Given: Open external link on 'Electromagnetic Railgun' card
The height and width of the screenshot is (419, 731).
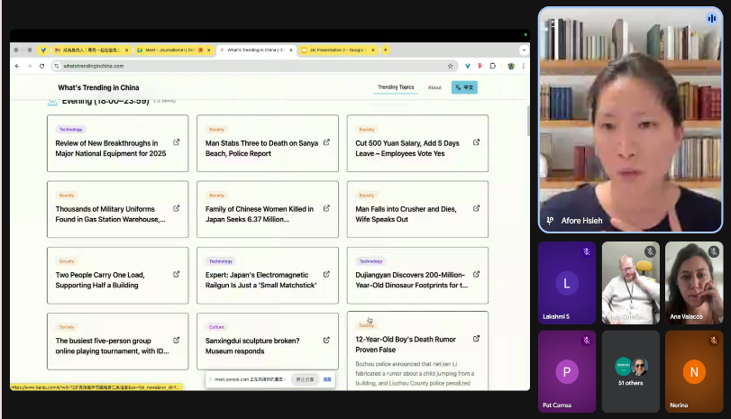Looking at the screenshot, I should point(326,275).
